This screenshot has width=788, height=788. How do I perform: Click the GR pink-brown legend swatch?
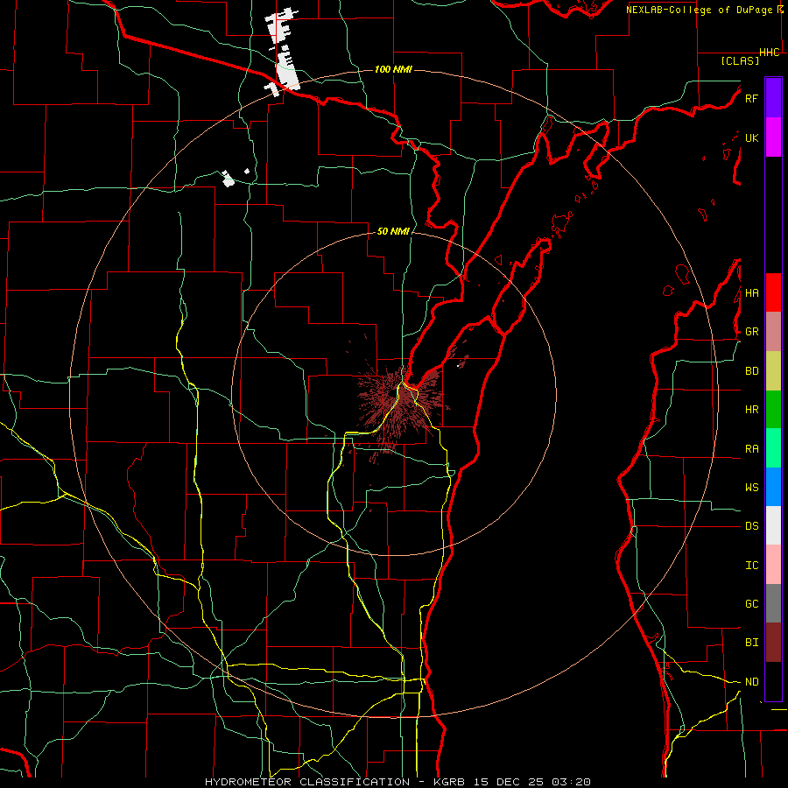coord(773,332)
